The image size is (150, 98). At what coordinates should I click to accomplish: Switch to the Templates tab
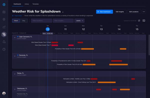tap(35, 4)
